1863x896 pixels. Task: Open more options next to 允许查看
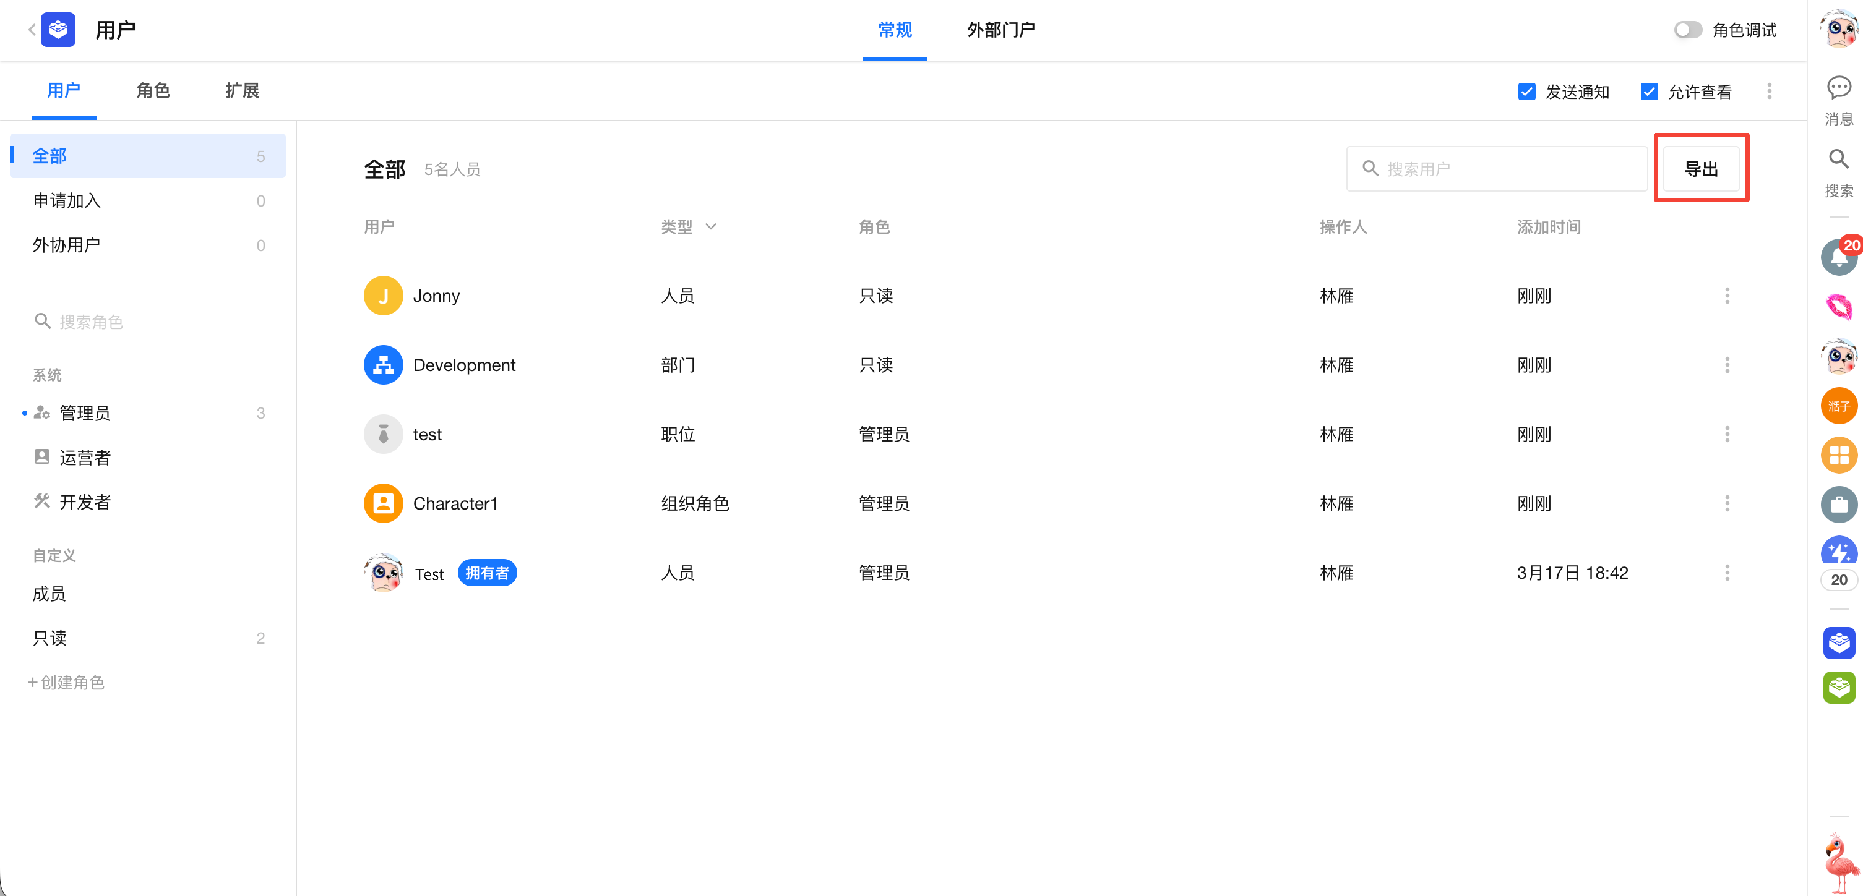pyautogui.click(x=1769, y=91)
